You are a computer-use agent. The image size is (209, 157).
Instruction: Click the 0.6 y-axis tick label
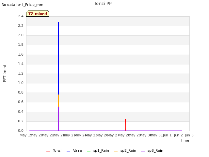click(21, 102)
